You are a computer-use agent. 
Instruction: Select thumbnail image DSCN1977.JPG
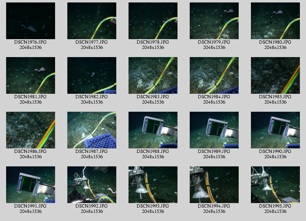(x=92, y=21)
